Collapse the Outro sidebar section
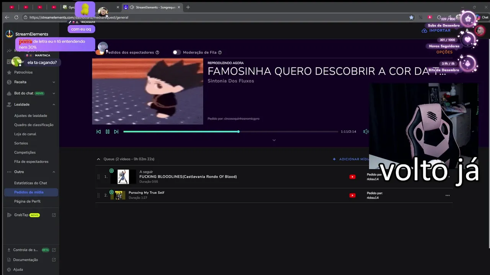Viewport: 490px width, 275px height. [x=54, y=172]
